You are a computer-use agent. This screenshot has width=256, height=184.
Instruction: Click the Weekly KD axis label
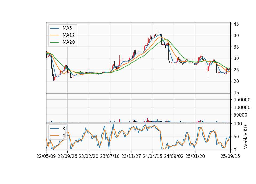[x=246, y=137]
